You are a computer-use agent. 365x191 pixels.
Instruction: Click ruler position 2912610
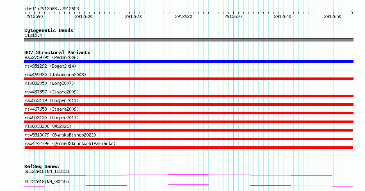134,16
